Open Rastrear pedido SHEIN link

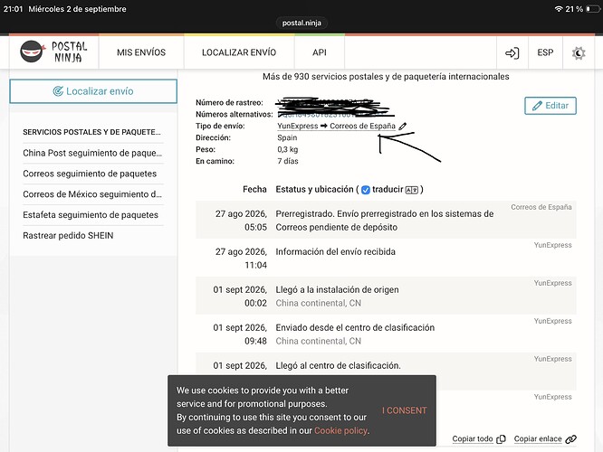(x=68, y=235)
